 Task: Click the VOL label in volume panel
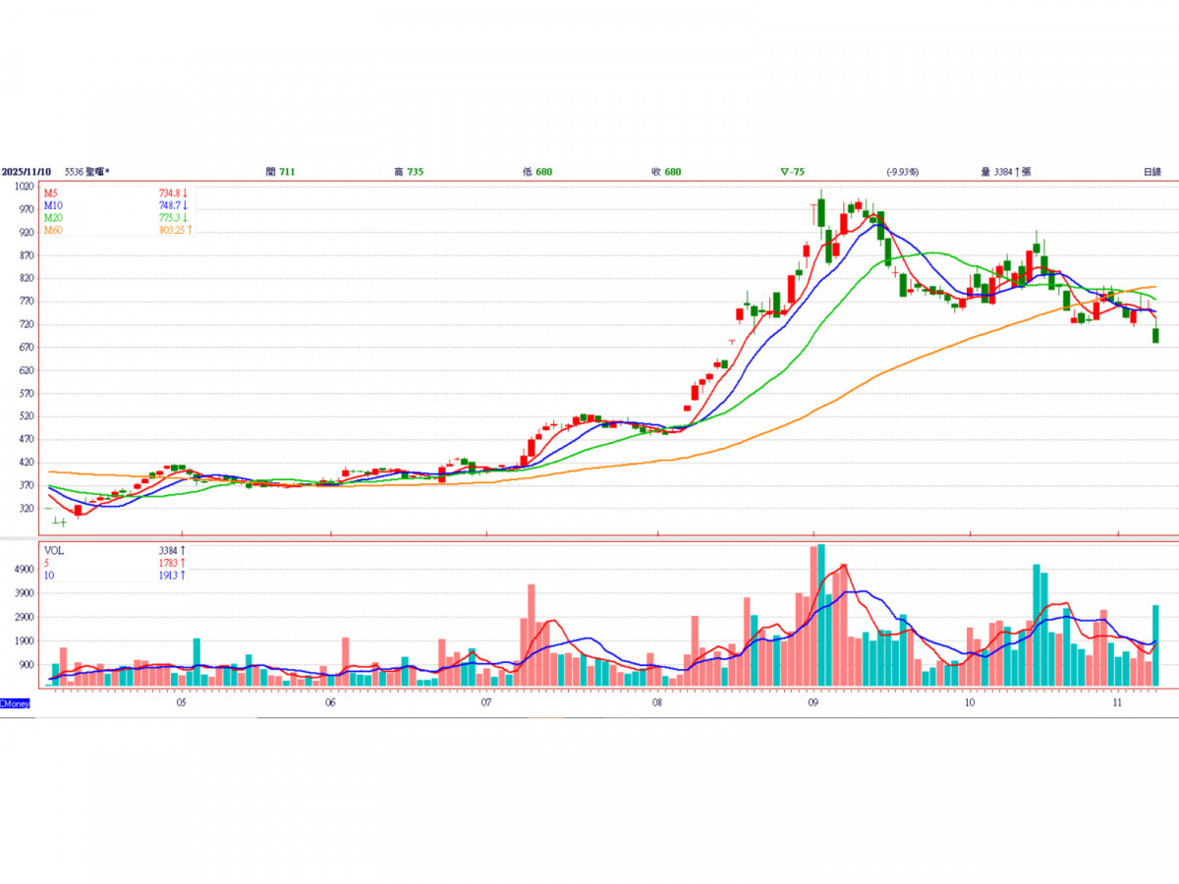(54, 551)
